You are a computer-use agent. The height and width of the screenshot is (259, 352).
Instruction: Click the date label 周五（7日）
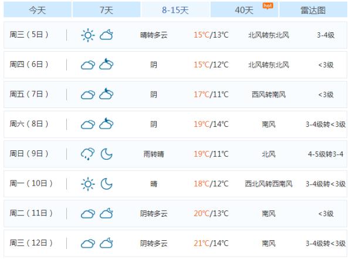coord(29,94)
